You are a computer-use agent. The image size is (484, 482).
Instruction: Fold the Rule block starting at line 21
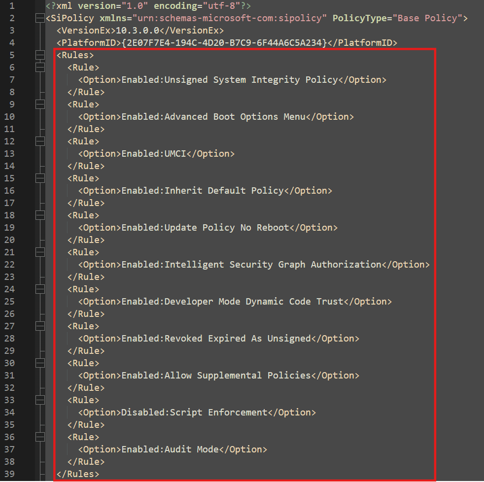pos(40,252)
